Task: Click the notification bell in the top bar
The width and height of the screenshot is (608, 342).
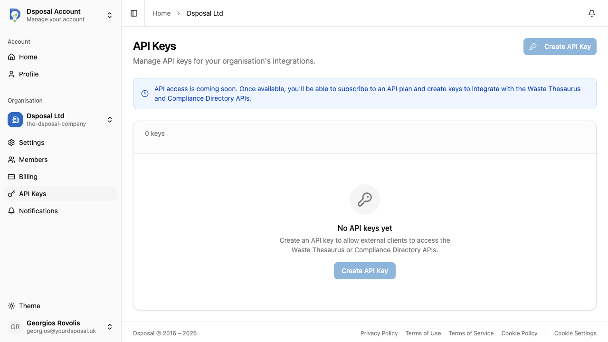Action: click(592, 13)
